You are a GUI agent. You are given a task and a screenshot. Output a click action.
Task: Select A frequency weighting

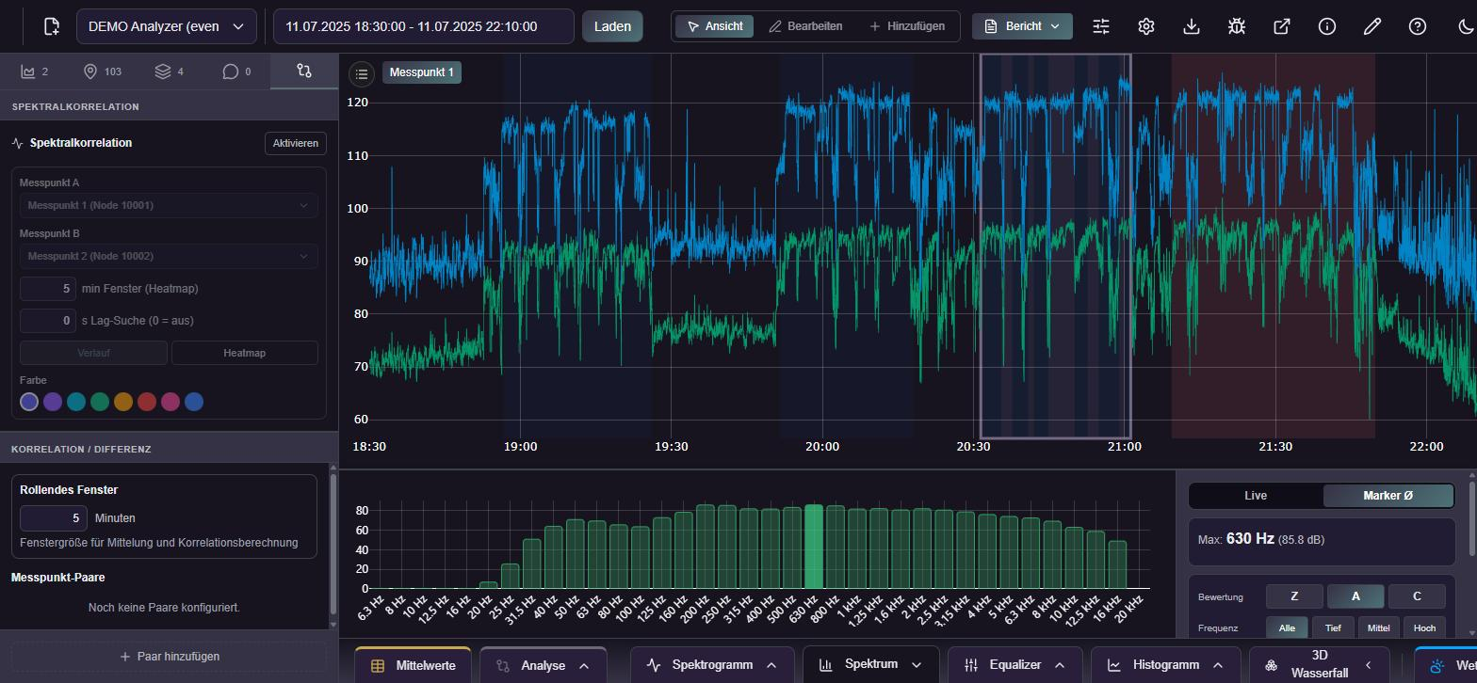point(1355,596)
